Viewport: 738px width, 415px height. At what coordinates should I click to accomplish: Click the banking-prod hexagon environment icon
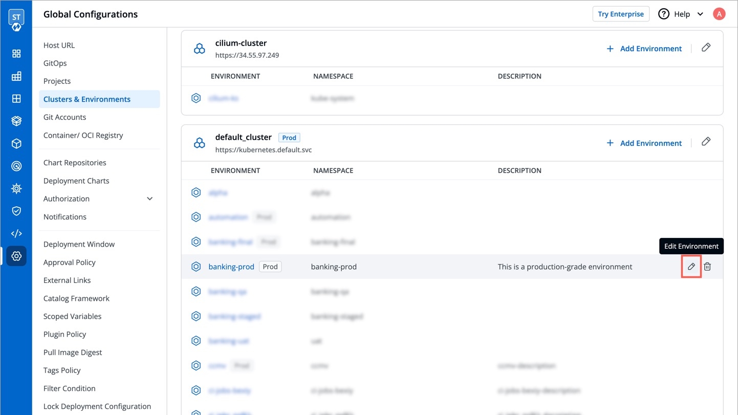196,267
